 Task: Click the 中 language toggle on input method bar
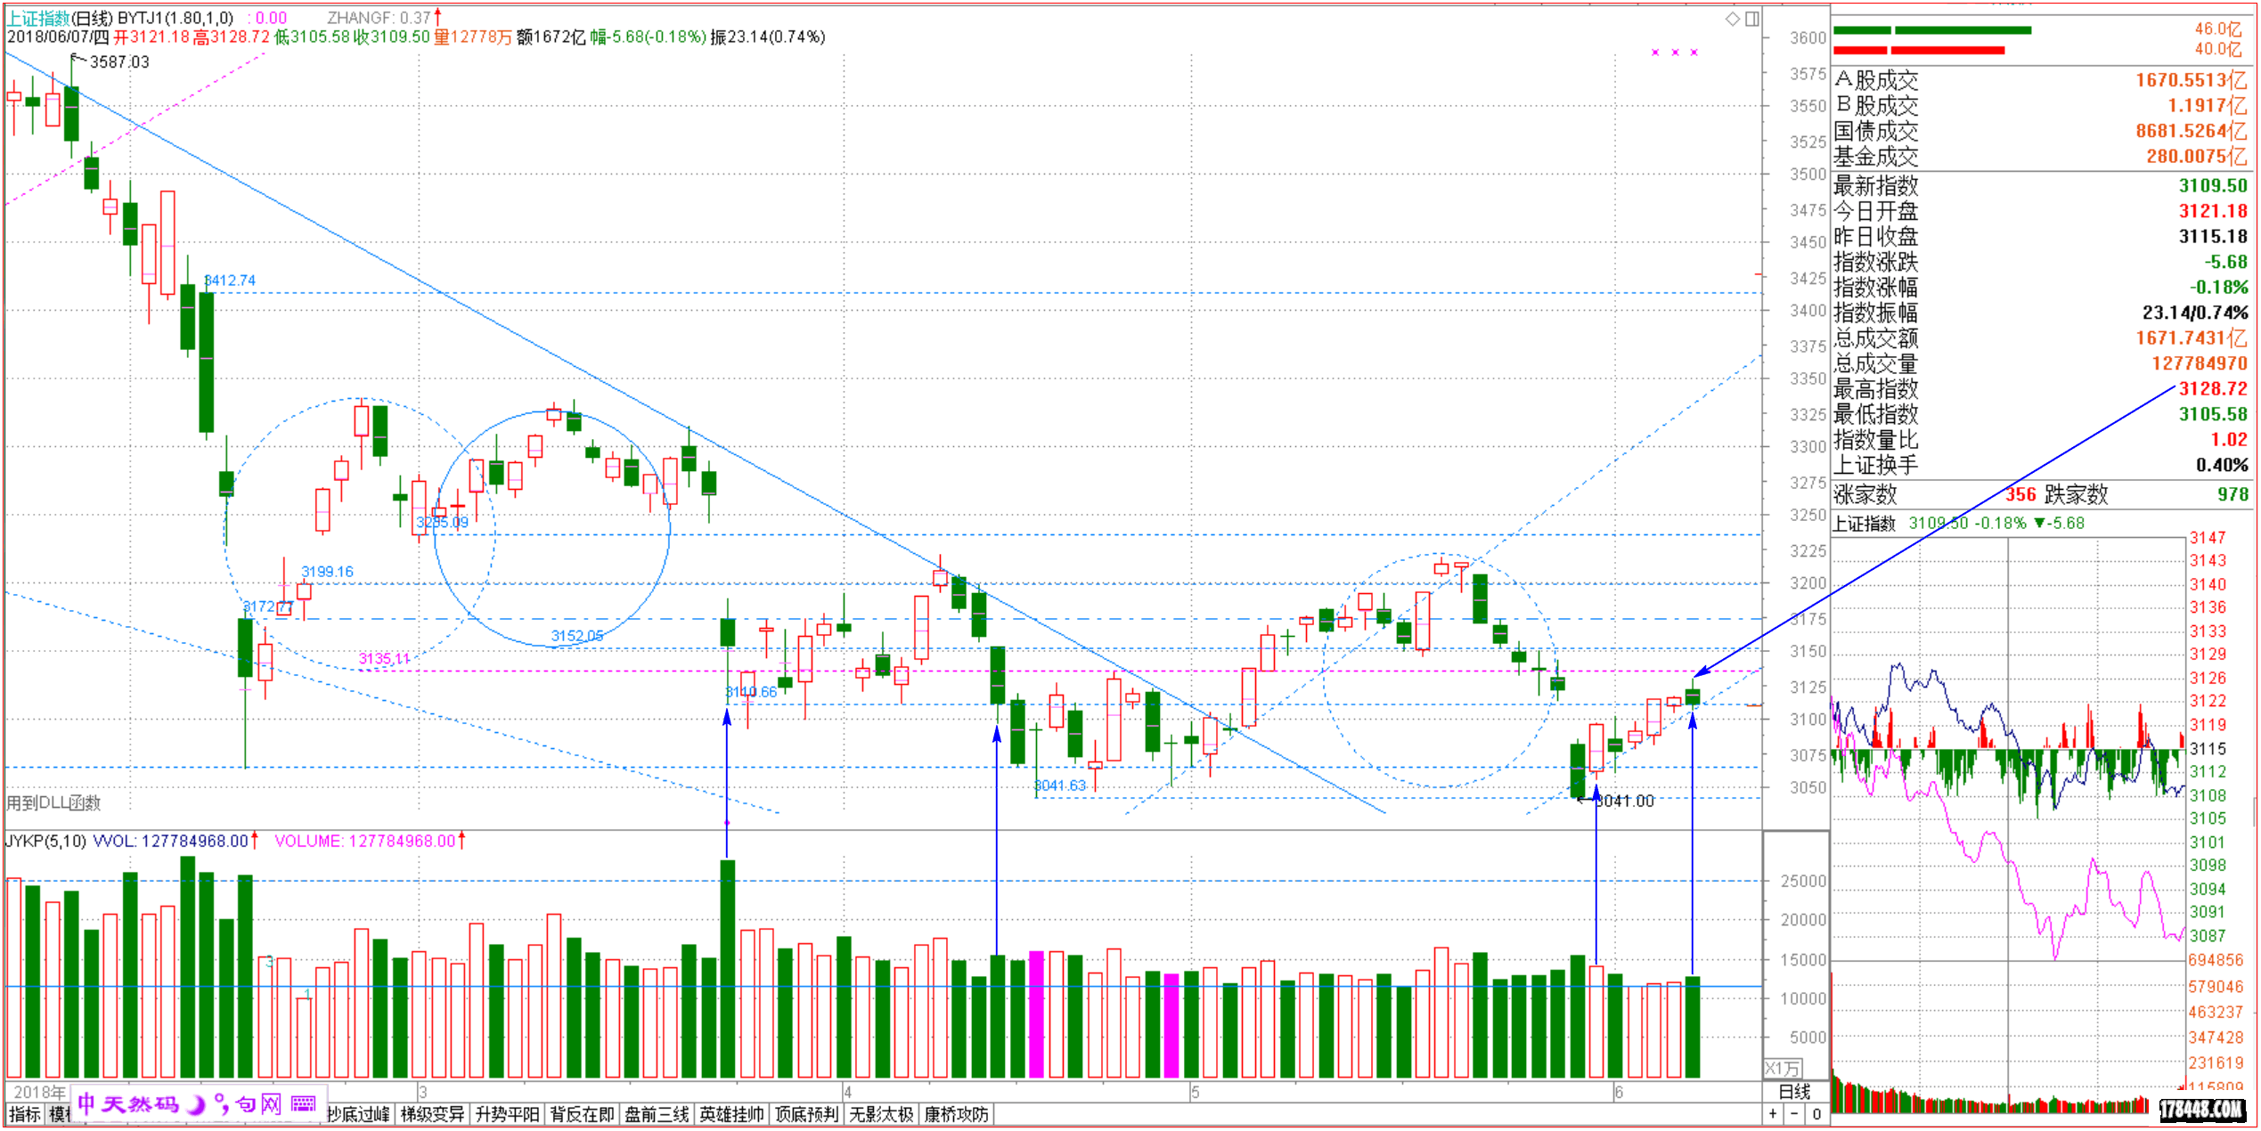(x=86, y=1104)
